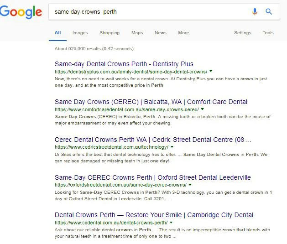Click the oxfordstreetdental.com.au green URL

(x=120, y=185)
